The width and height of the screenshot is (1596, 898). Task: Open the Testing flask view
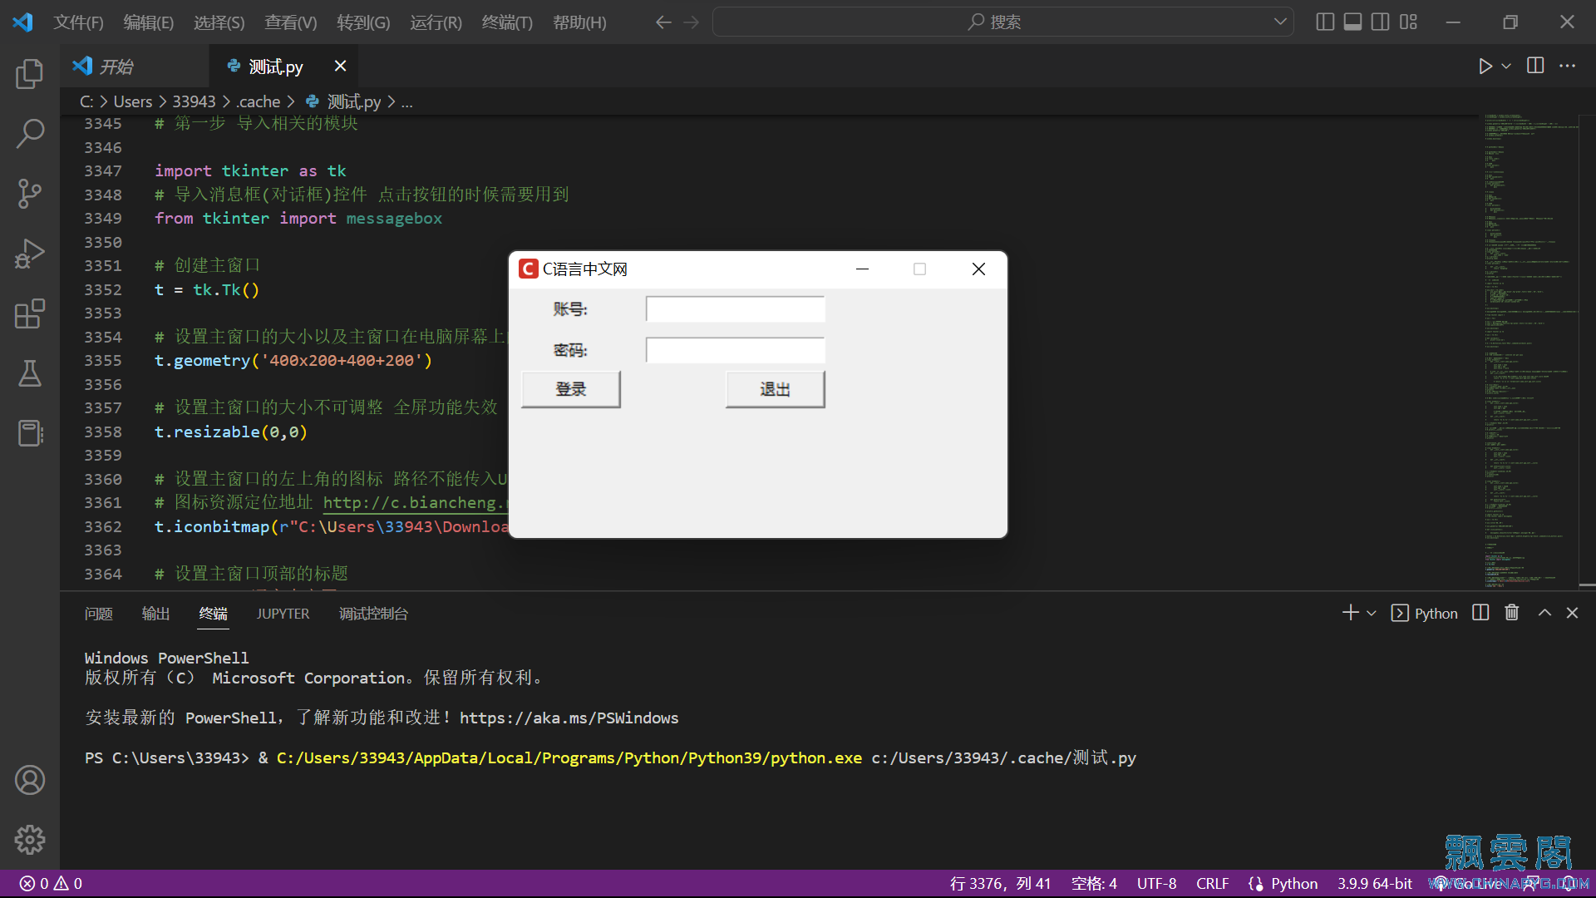(30, 373)
